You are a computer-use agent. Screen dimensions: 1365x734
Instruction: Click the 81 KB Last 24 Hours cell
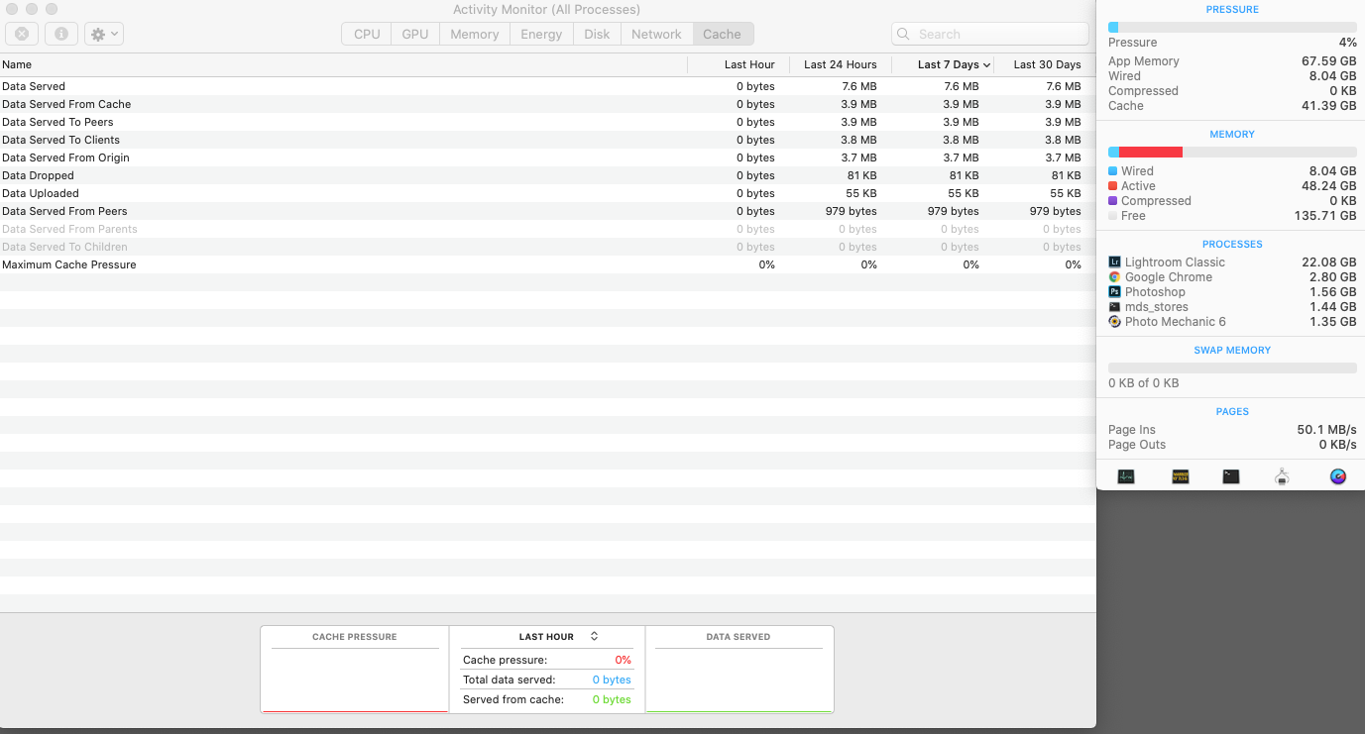coord(861,175)
